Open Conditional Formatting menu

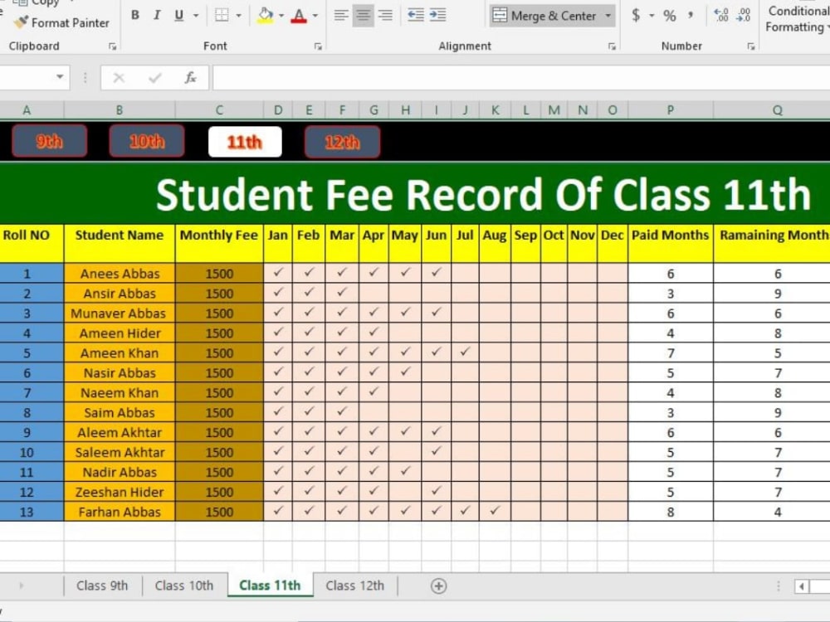pyautogui.click(x=798, y=19)
